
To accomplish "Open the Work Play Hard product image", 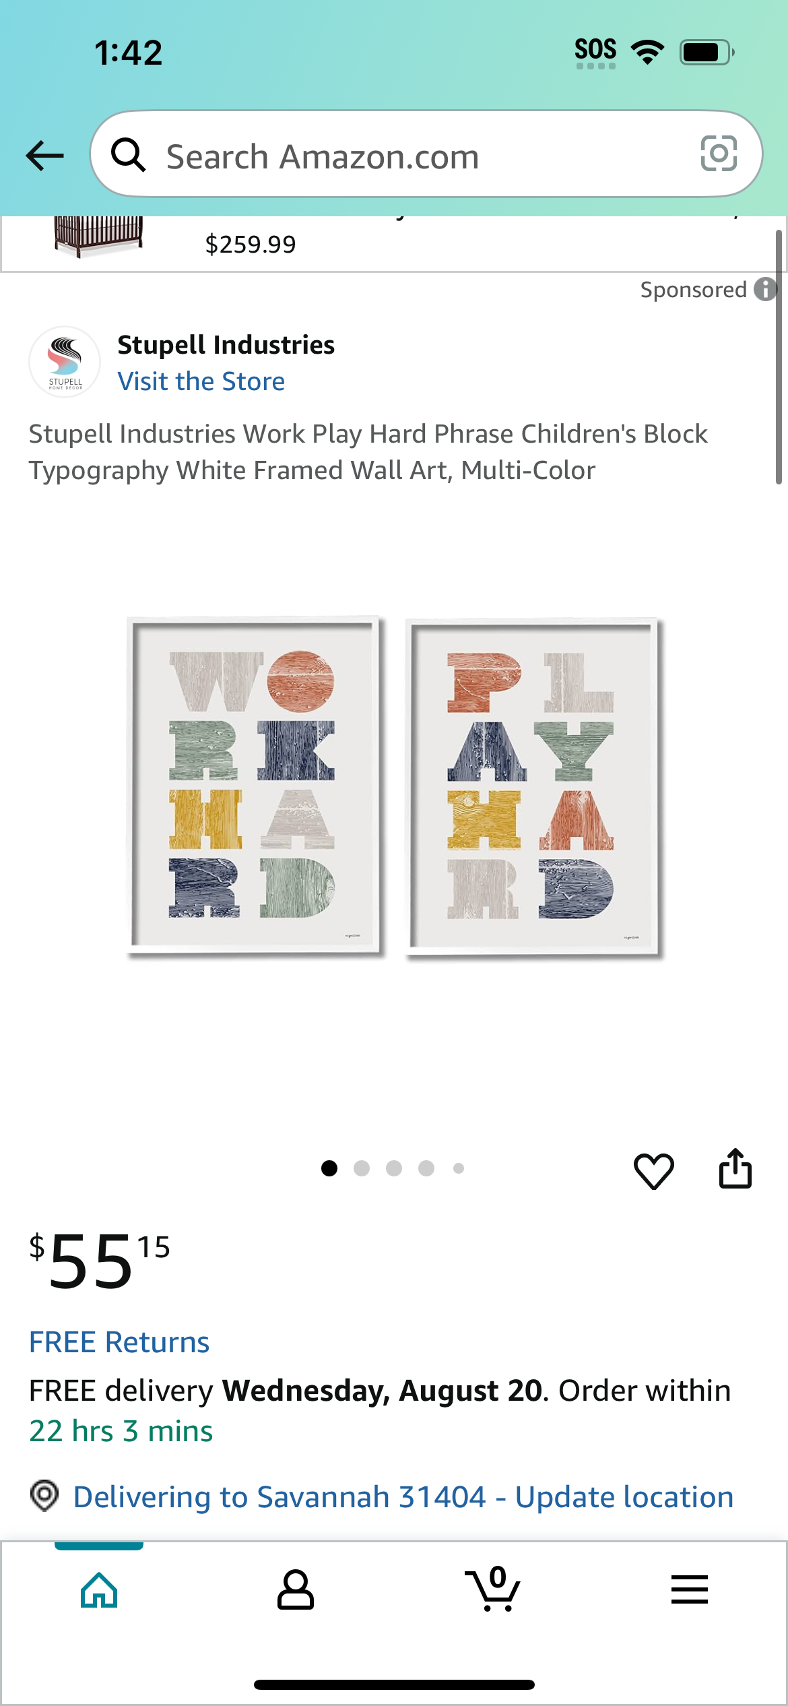I will pos(395,787).
